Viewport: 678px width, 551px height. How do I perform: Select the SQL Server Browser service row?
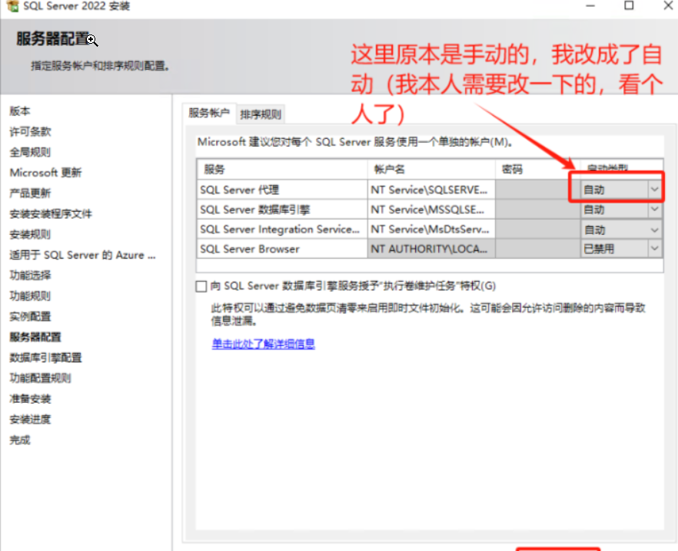pos(281,249)
